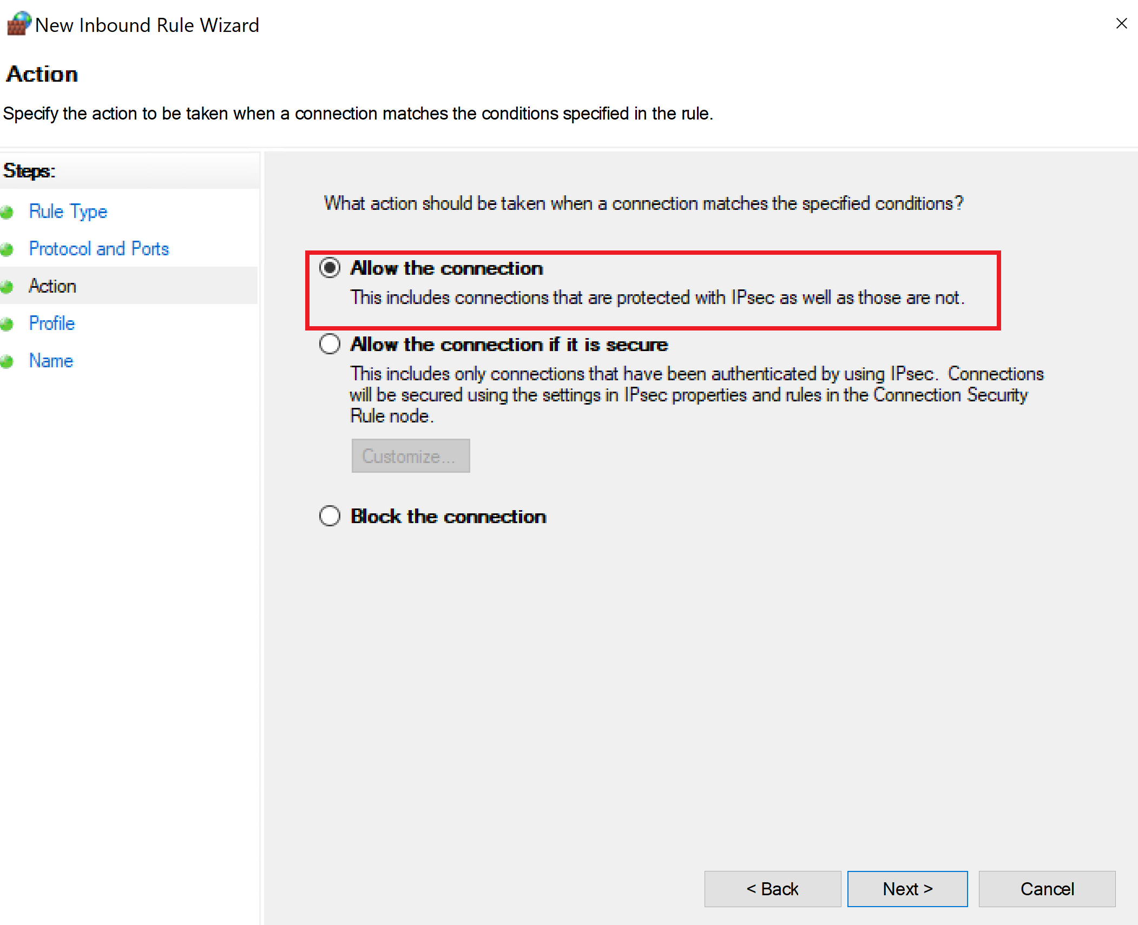Open Protocol and Ports step
Screen dimensions: 1138x925
pyautogui.click(x=99, y=248)
